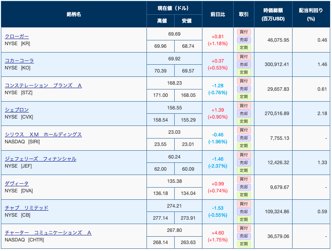Click 買付 button for チャブ リミテッド

tap(244, 204)
